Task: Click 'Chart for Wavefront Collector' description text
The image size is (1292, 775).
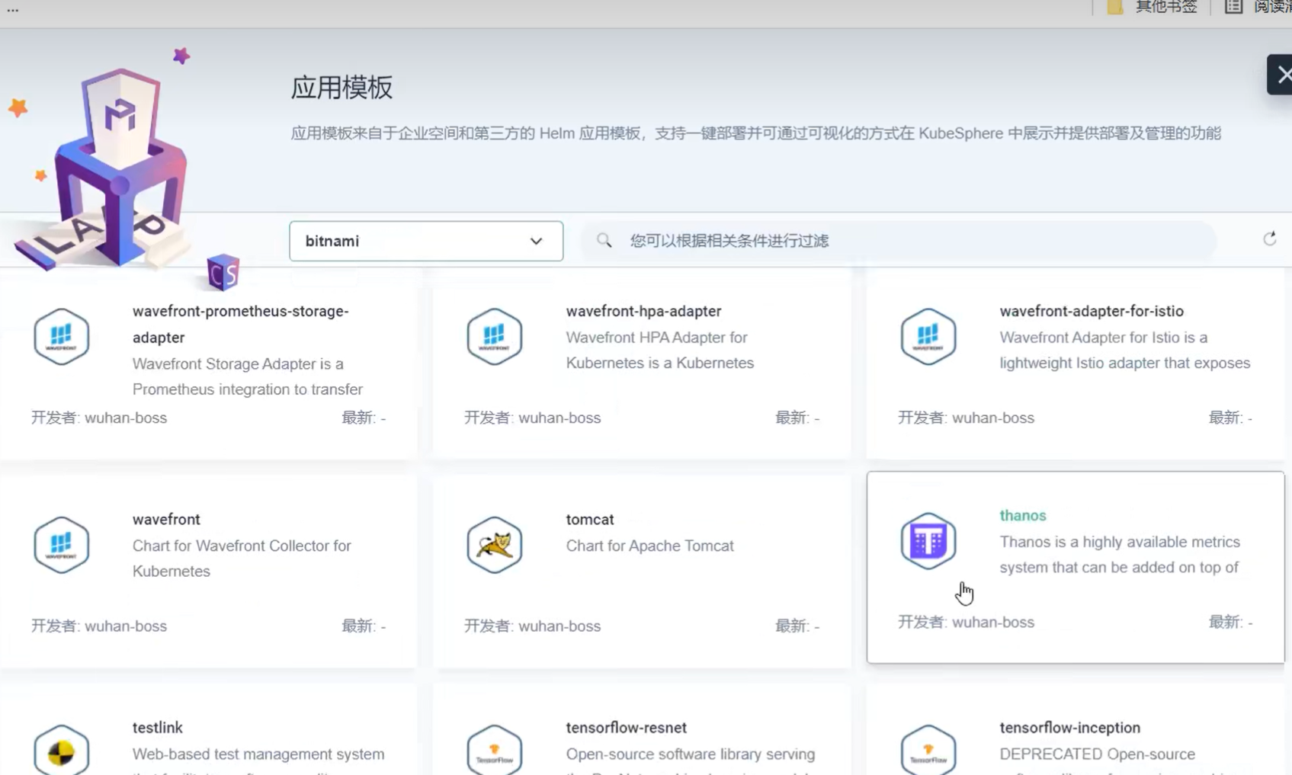Action: 242,559
